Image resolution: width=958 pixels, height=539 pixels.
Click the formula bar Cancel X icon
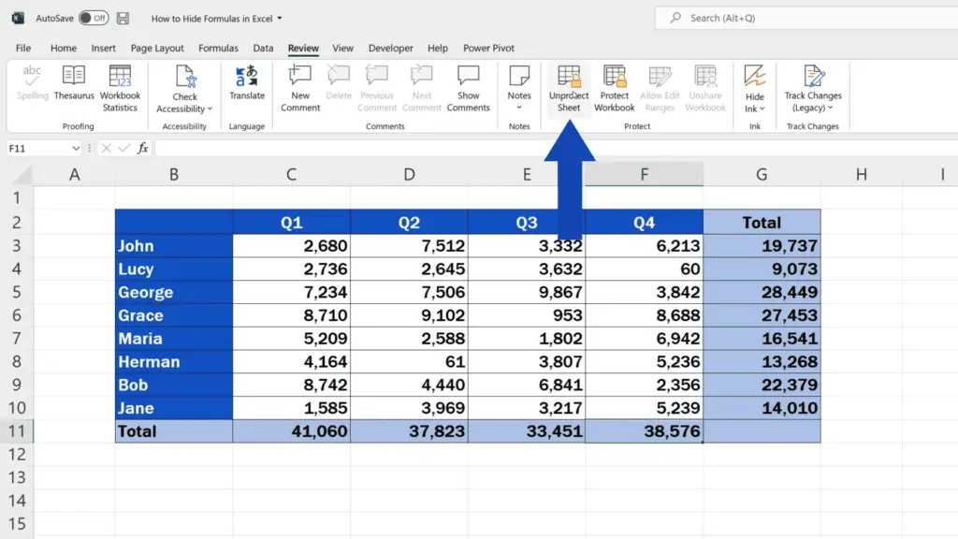(x=107, y=148)
